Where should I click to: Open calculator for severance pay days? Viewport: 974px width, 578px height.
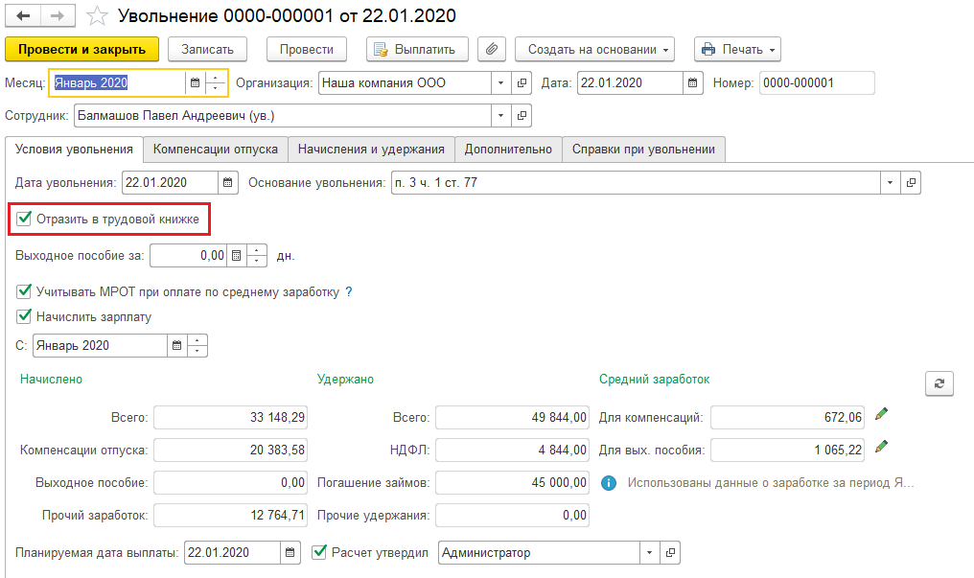pos(237,256)
